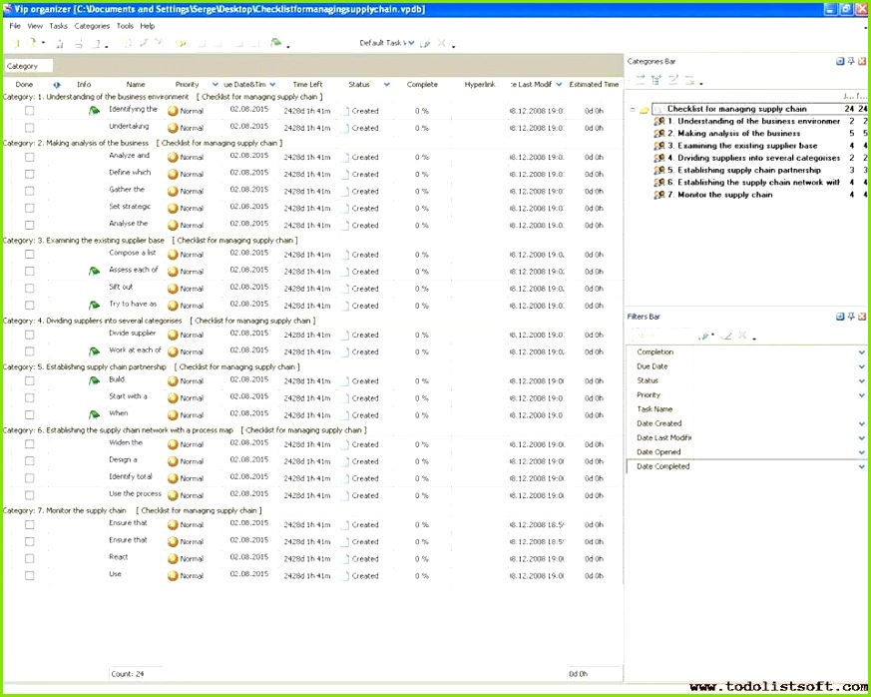The width and height of the screenshot is (871, 697).
Task: Tick the Done checkbox for 'React' task
Action: [x=30, y=558]
